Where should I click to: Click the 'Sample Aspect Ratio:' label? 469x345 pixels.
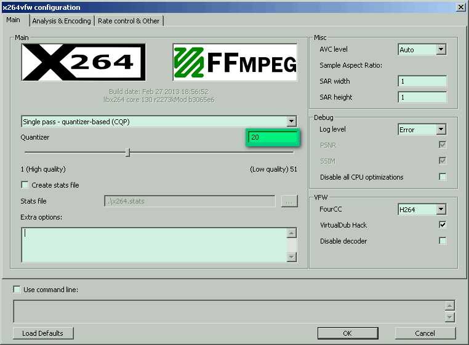click(x=351, y=65)
